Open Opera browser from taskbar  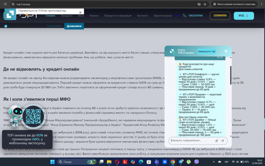point(117,162)
